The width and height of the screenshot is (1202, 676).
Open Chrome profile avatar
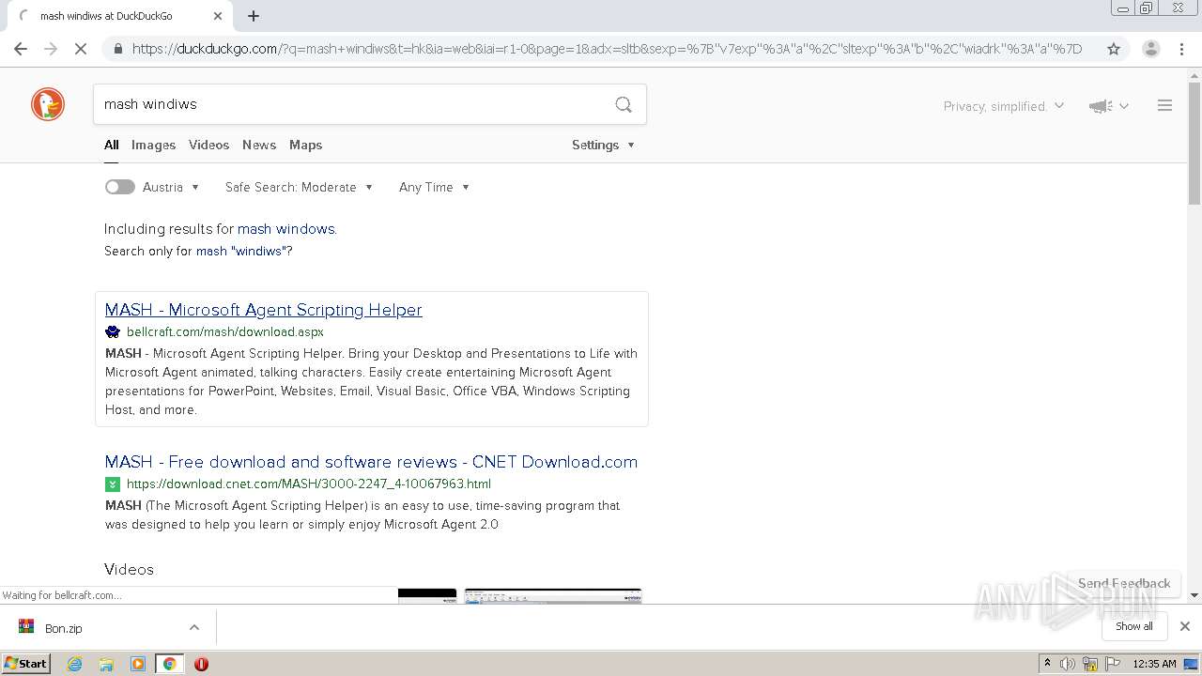pos(1150,49)
